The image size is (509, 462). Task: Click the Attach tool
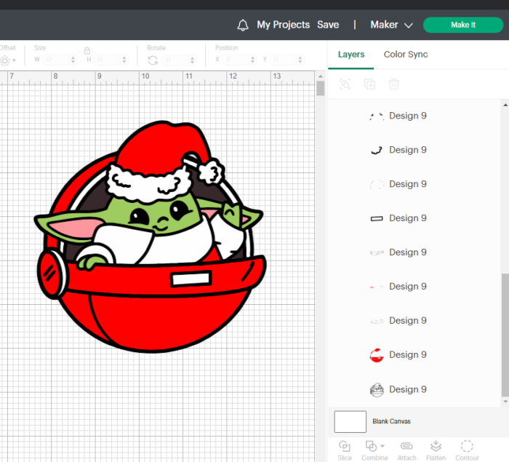coord(406,450)
